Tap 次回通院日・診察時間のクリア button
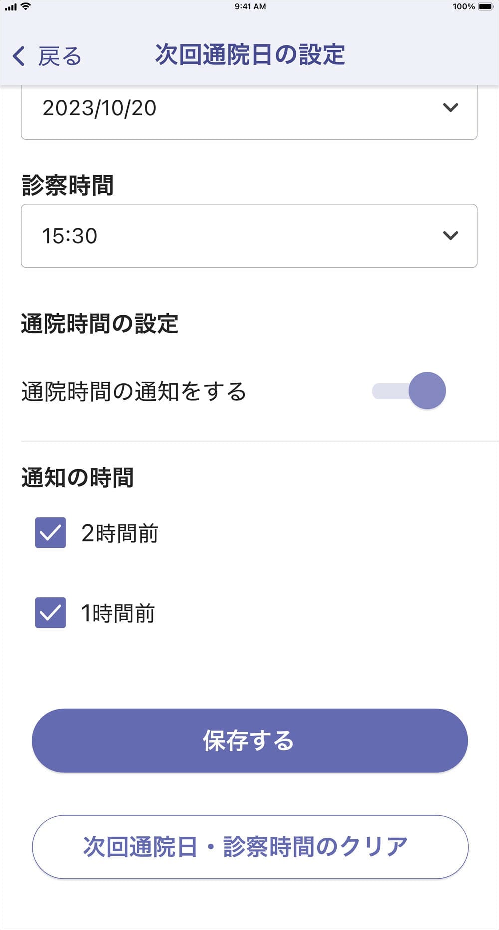Screen dimensions: 499x930 [250, 847]
